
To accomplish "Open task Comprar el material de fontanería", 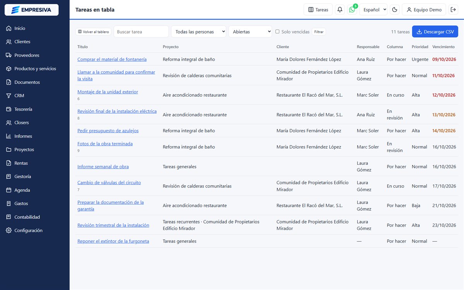I will [112, 60].
